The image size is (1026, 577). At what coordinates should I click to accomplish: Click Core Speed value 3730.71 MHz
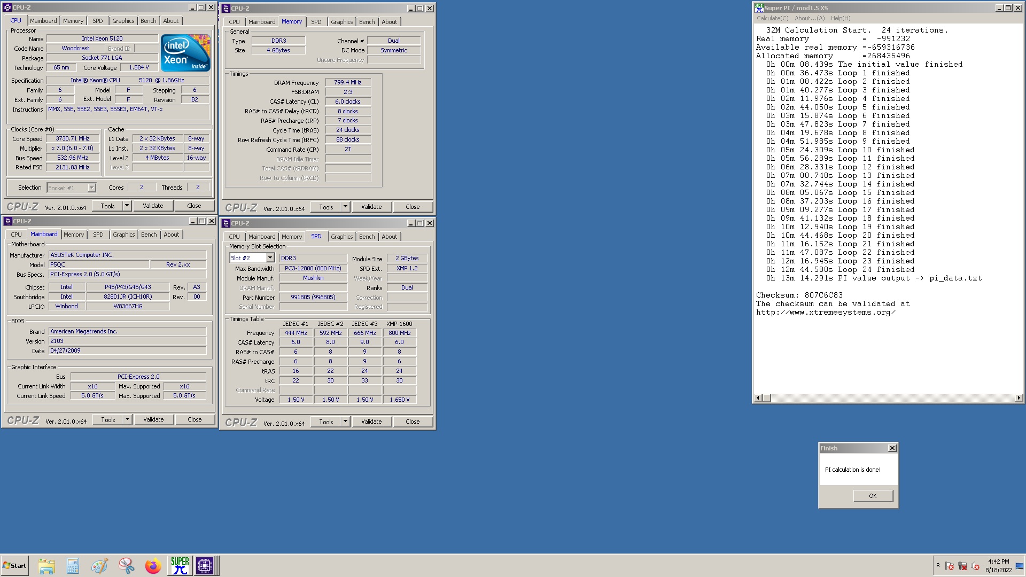coord(73,138)
